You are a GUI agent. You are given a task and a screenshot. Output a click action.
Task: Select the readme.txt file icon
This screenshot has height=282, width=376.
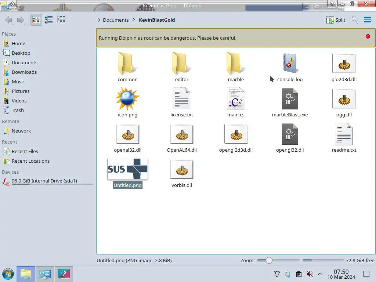point(344,134)
